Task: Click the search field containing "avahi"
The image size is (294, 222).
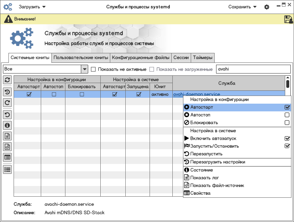Action: click(253, 69)
